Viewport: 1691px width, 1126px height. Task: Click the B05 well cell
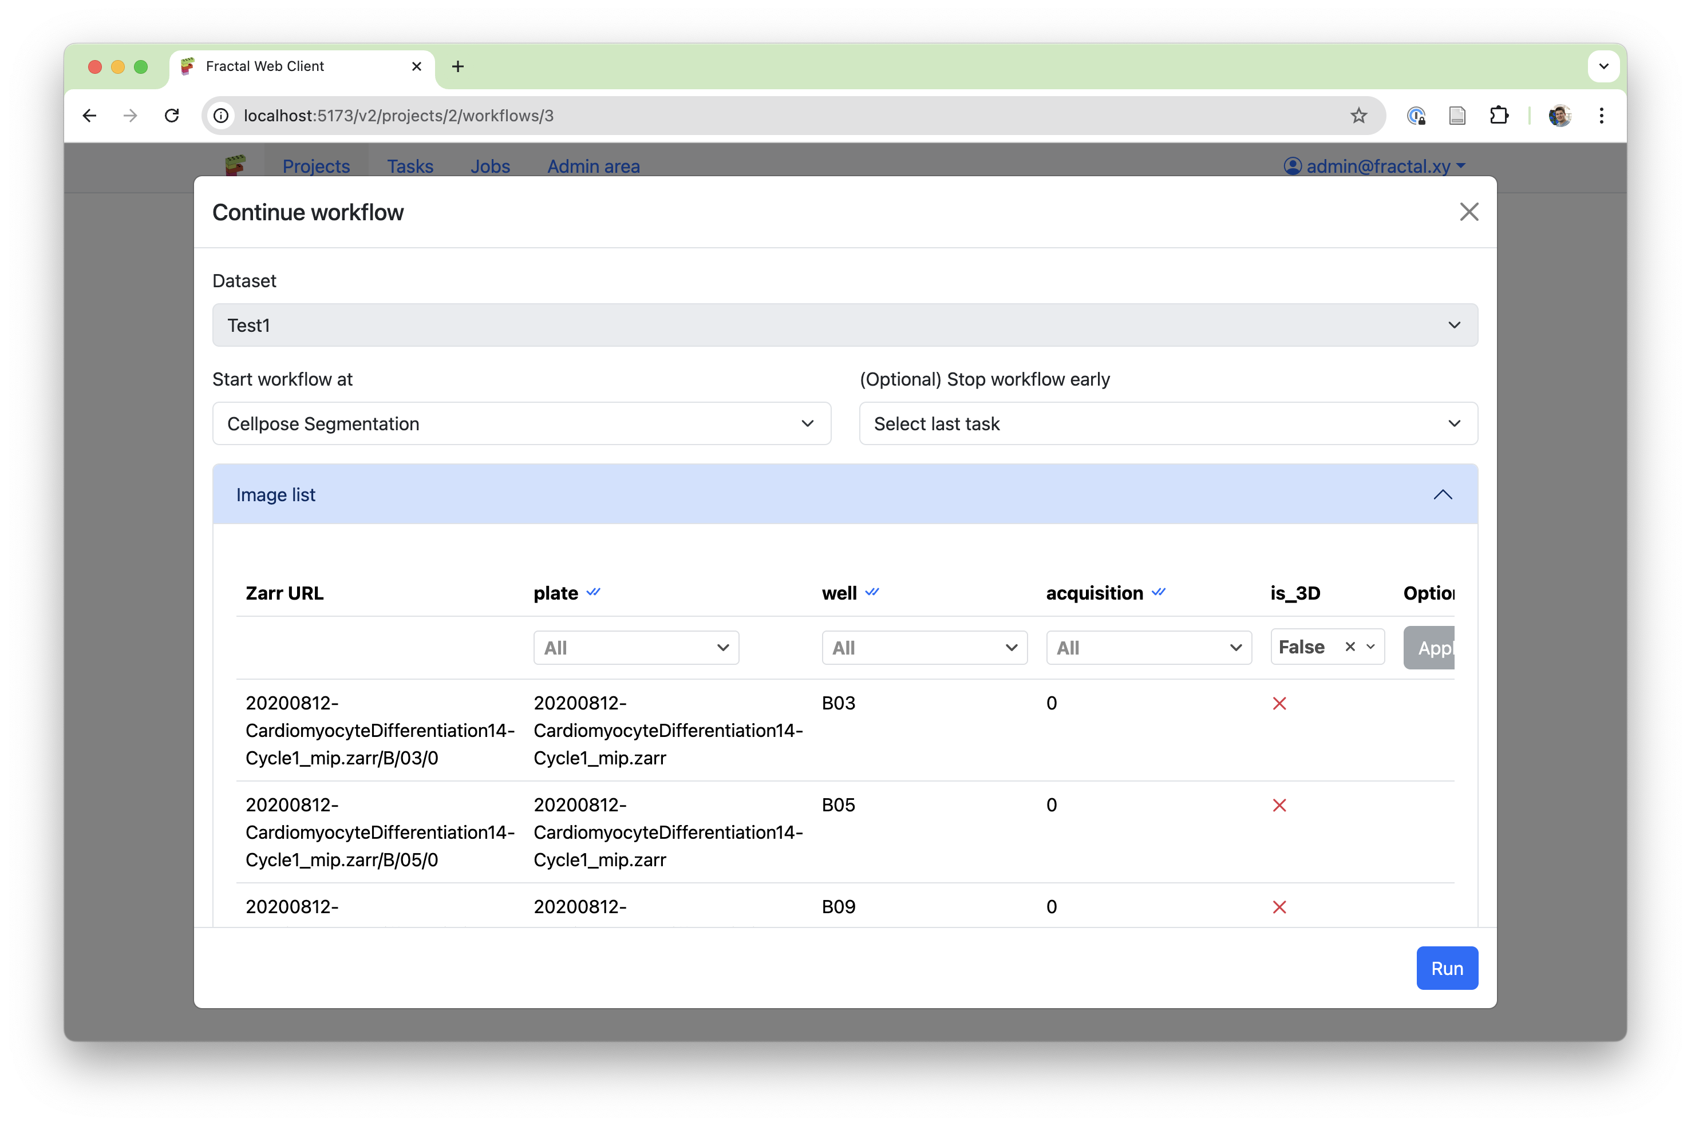838,805
